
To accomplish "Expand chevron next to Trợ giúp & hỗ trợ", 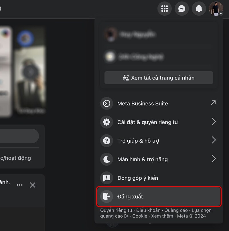I will click(x=214, y=140).
